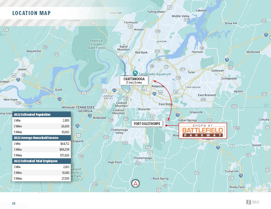The height and width of the screenshot is (209, 271).
Task: Click the Tennessee Aquarium map pin icon
Action: pyautogui.click(x=135, y=73)
